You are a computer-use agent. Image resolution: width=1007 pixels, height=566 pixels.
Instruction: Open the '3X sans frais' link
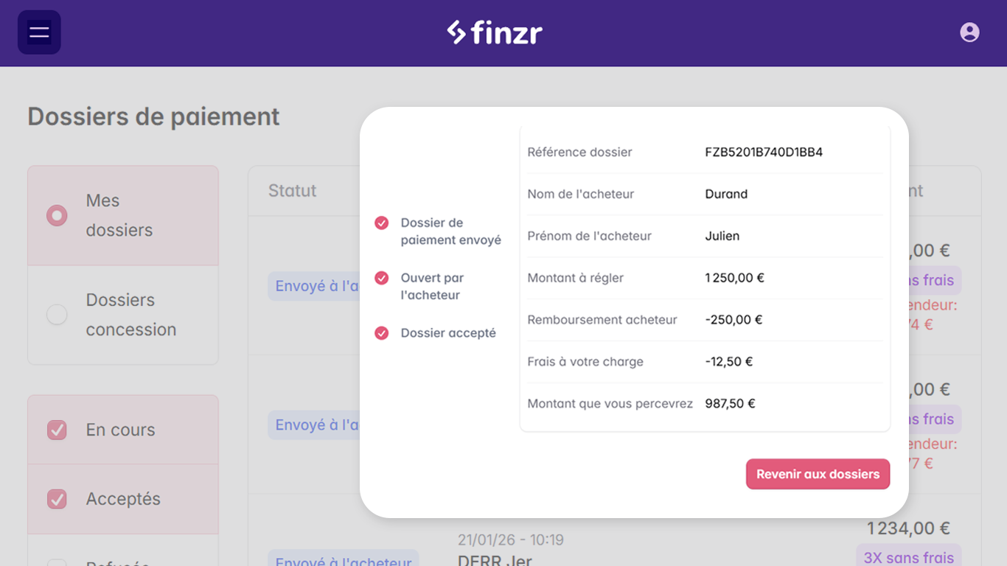click(908, 557)
